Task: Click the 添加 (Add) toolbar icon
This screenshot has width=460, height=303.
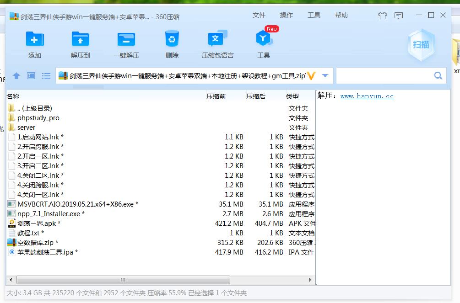Action: click(x=35, y=40)
